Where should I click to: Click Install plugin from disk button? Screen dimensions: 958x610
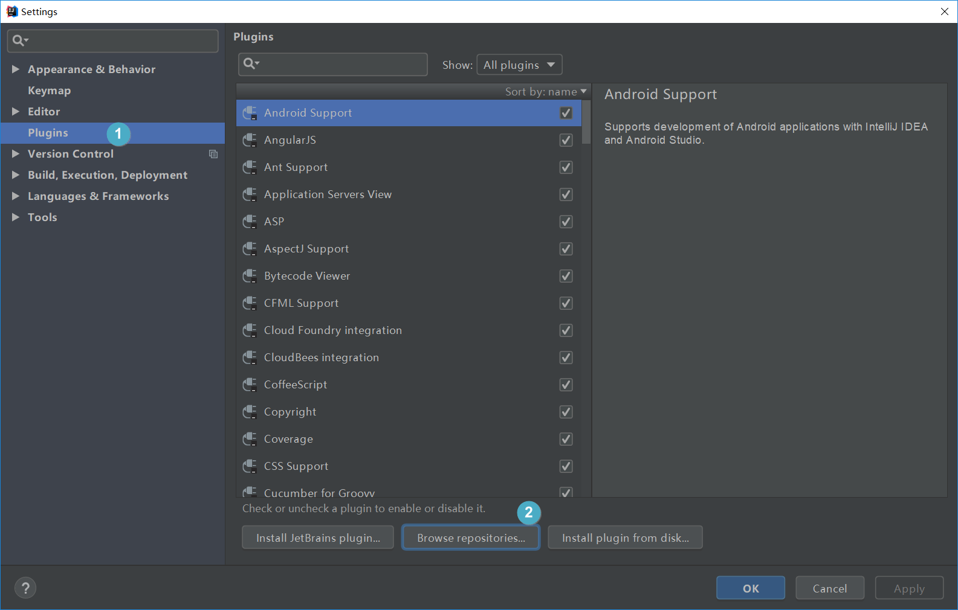click(x=625, y=538)
